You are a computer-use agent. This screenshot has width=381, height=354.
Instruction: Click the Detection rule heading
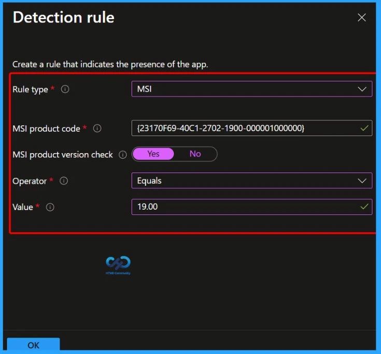[x=63, y=18]
